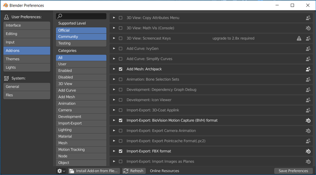Filter add-ons by Enabled category
Image resolution: width=316 pixels, height=175 pixels.
[x=81, y=71]
